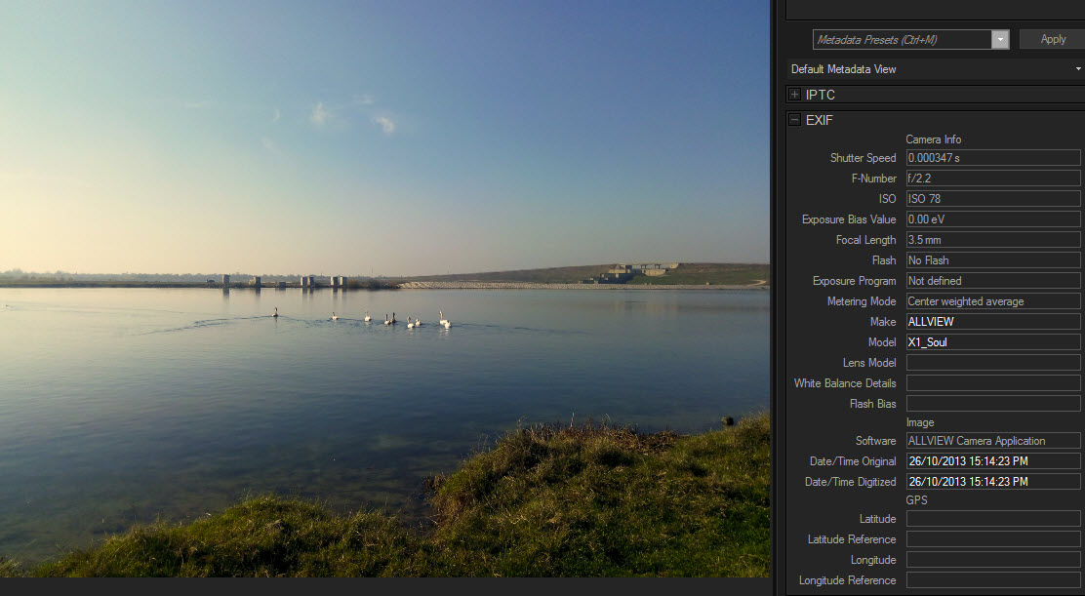Click the Camera Info subheading
The image size is (1085, 596).
pos(934,139)
